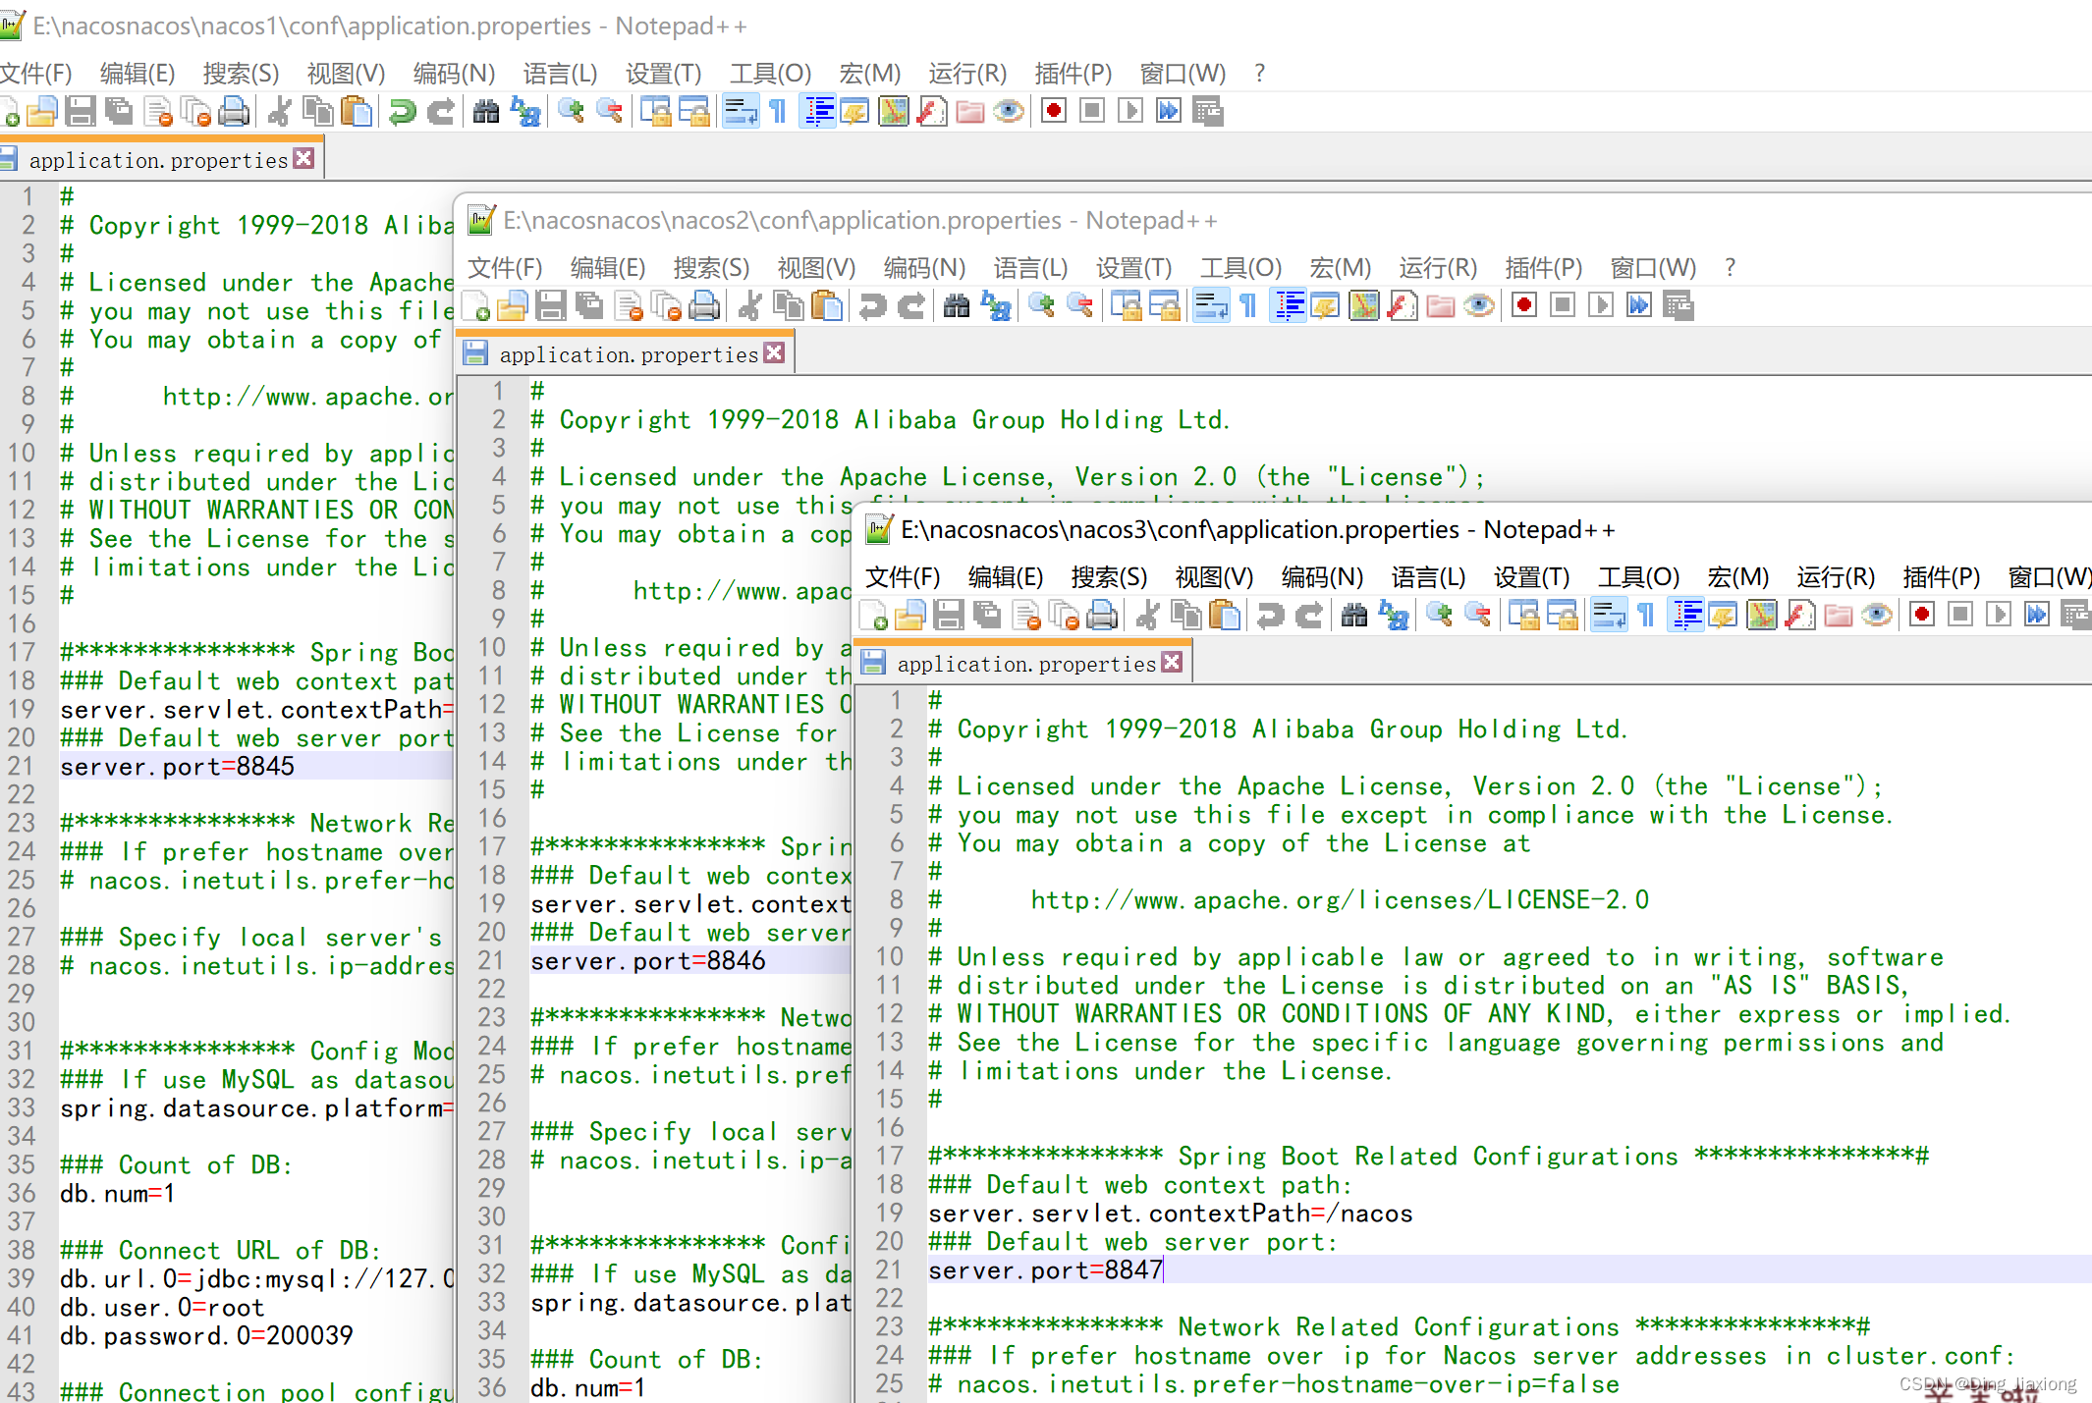The image size is (2092, 1403).
Task: Click Cut scissors icon in nacos2 toolbar
Action: point(749,305)
